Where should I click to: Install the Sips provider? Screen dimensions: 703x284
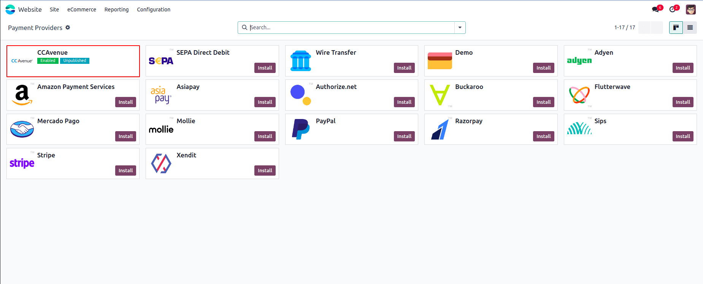coord(683,136)
